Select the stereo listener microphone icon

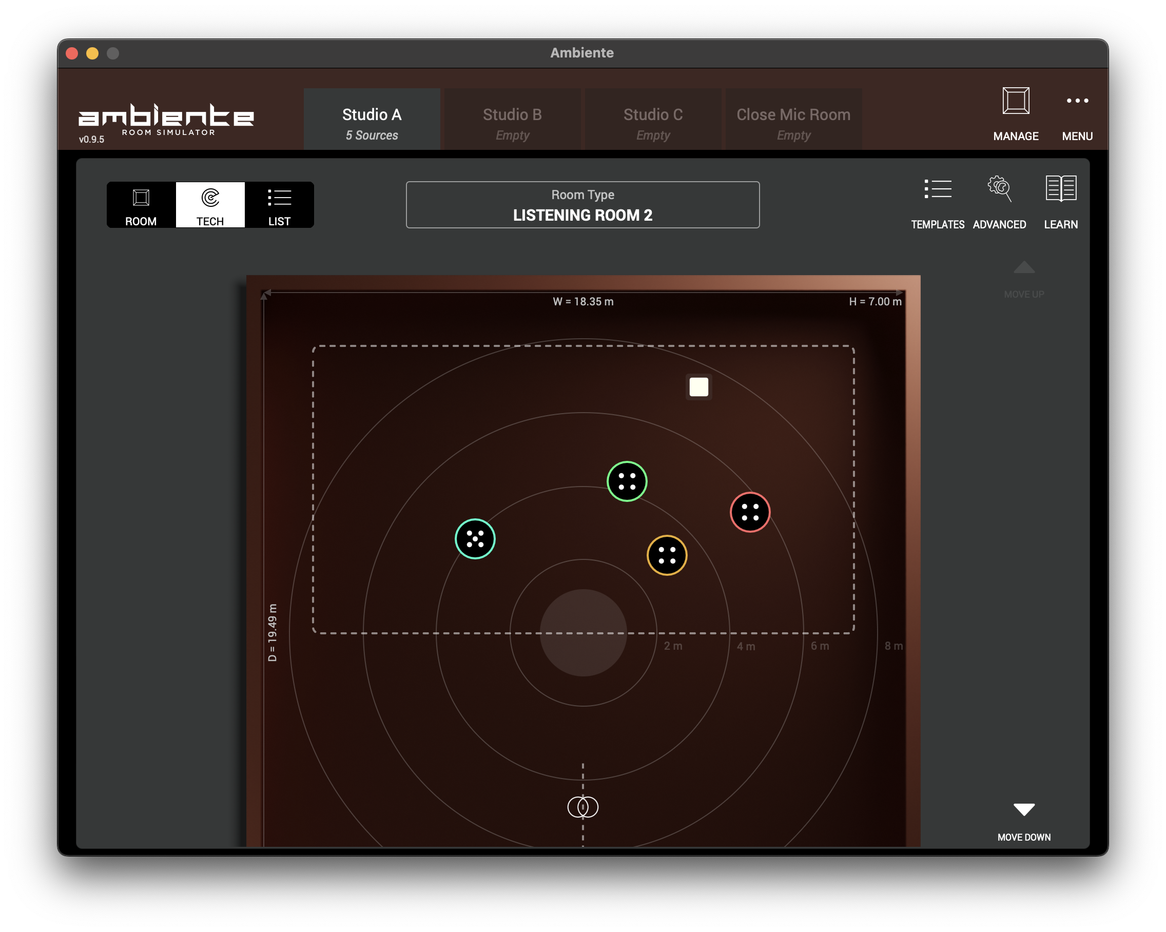(x=582, y=807)
